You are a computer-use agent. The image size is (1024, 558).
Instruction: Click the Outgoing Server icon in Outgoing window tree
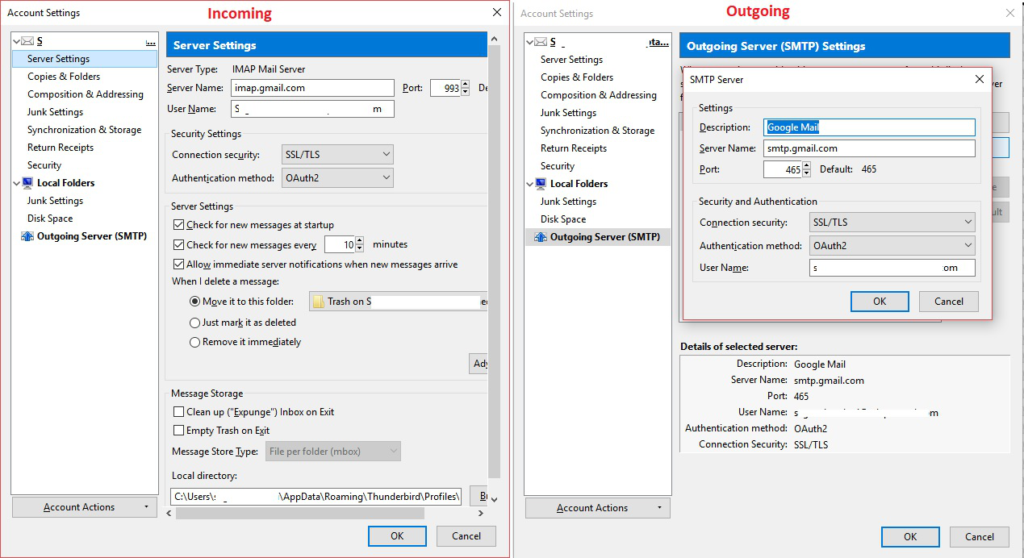coord(541,237)
